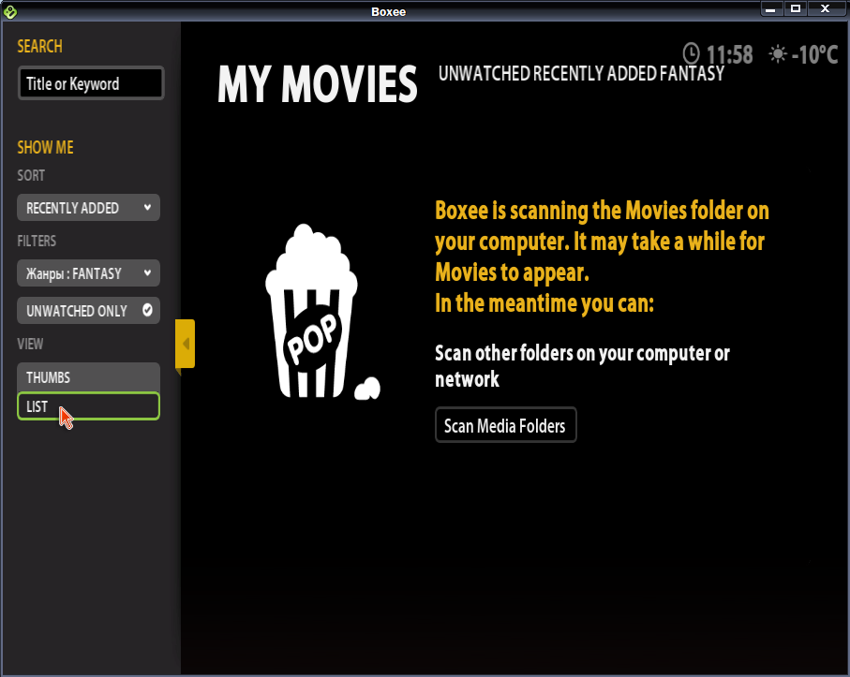This screenshot has width=850, height=677.
Task: Click the 11:58 time display
Action: (730, 54)
